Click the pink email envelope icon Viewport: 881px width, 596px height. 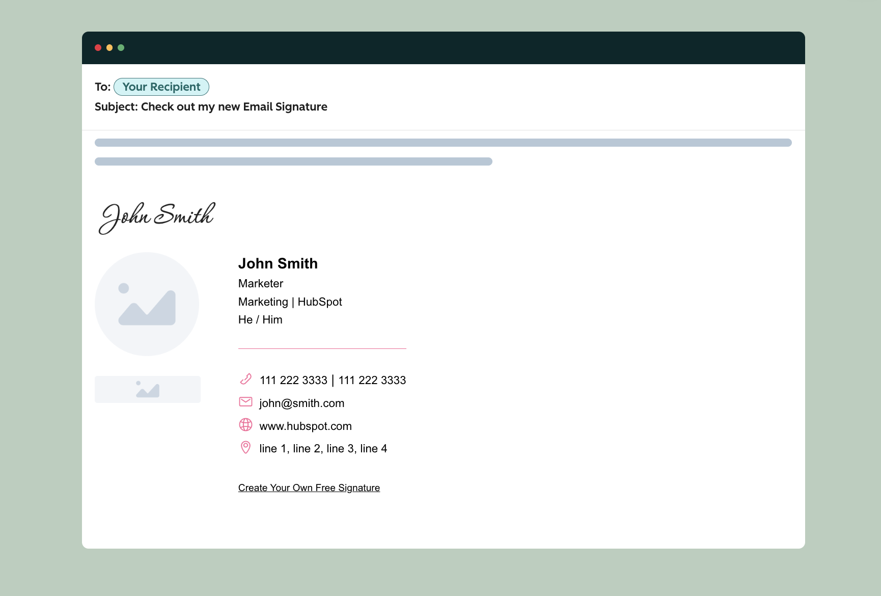245,402
